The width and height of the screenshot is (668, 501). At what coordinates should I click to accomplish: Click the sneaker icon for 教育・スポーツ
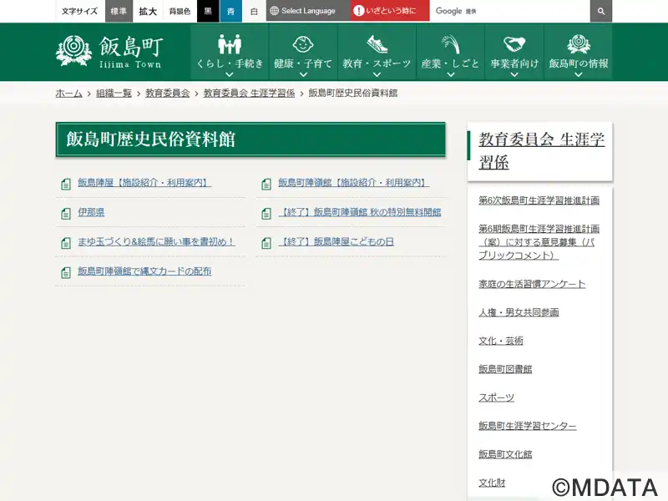coord(377,43)
